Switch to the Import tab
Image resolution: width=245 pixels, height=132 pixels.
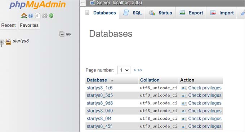[x=222, y=13]
